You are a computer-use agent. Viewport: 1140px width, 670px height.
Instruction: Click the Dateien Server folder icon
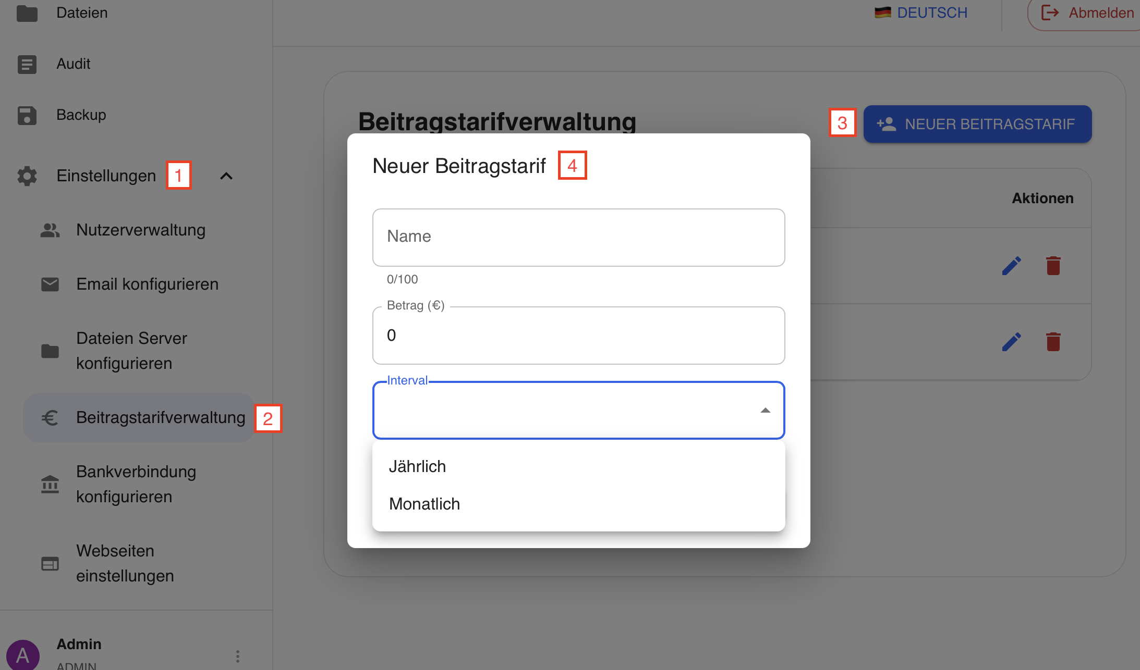pyautogui.click(x=50, y=351)
